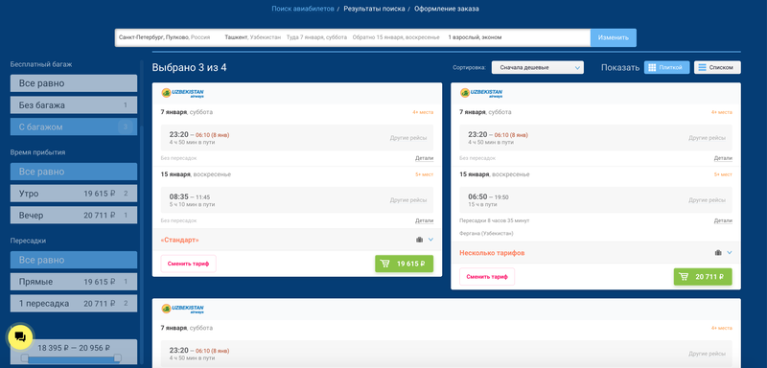Switch results to Списком list view

pyautogui.click(x=717, y=67)
